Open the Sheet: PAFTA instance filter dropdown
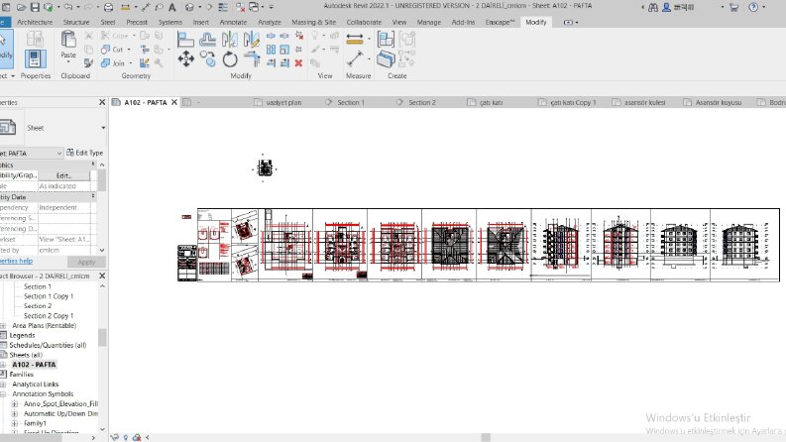Image resolution: width=786 pixels, height=442 pixels. coord(59,154)
